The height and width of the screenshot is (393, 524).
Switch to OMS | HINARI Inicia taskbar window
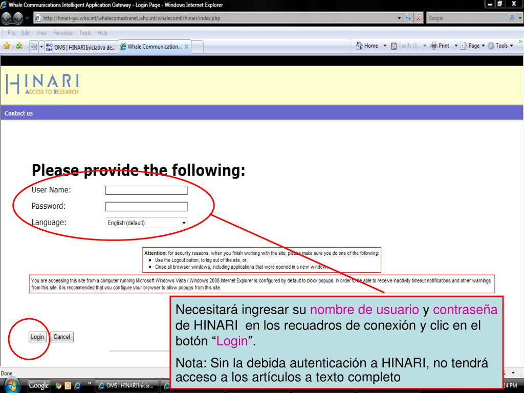127,386
